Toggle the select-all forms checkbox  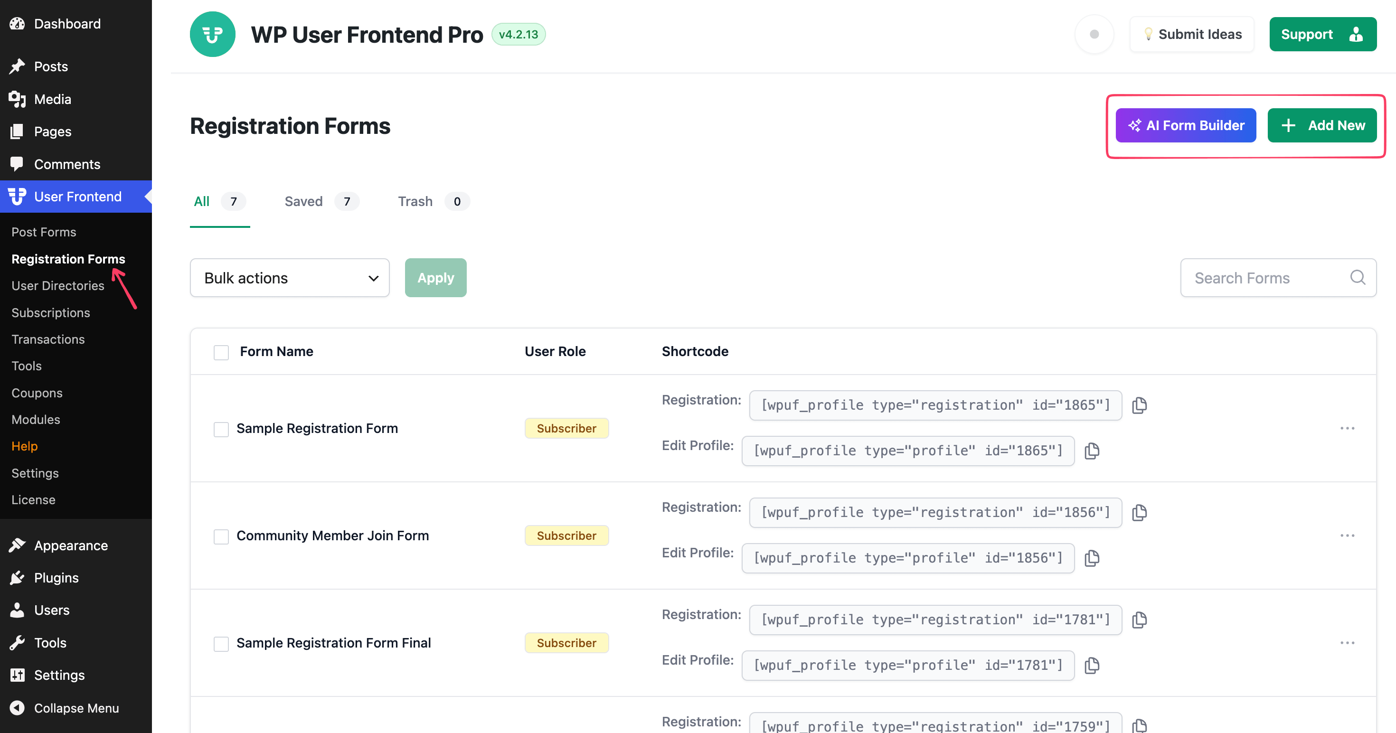(x=221, y=352)
